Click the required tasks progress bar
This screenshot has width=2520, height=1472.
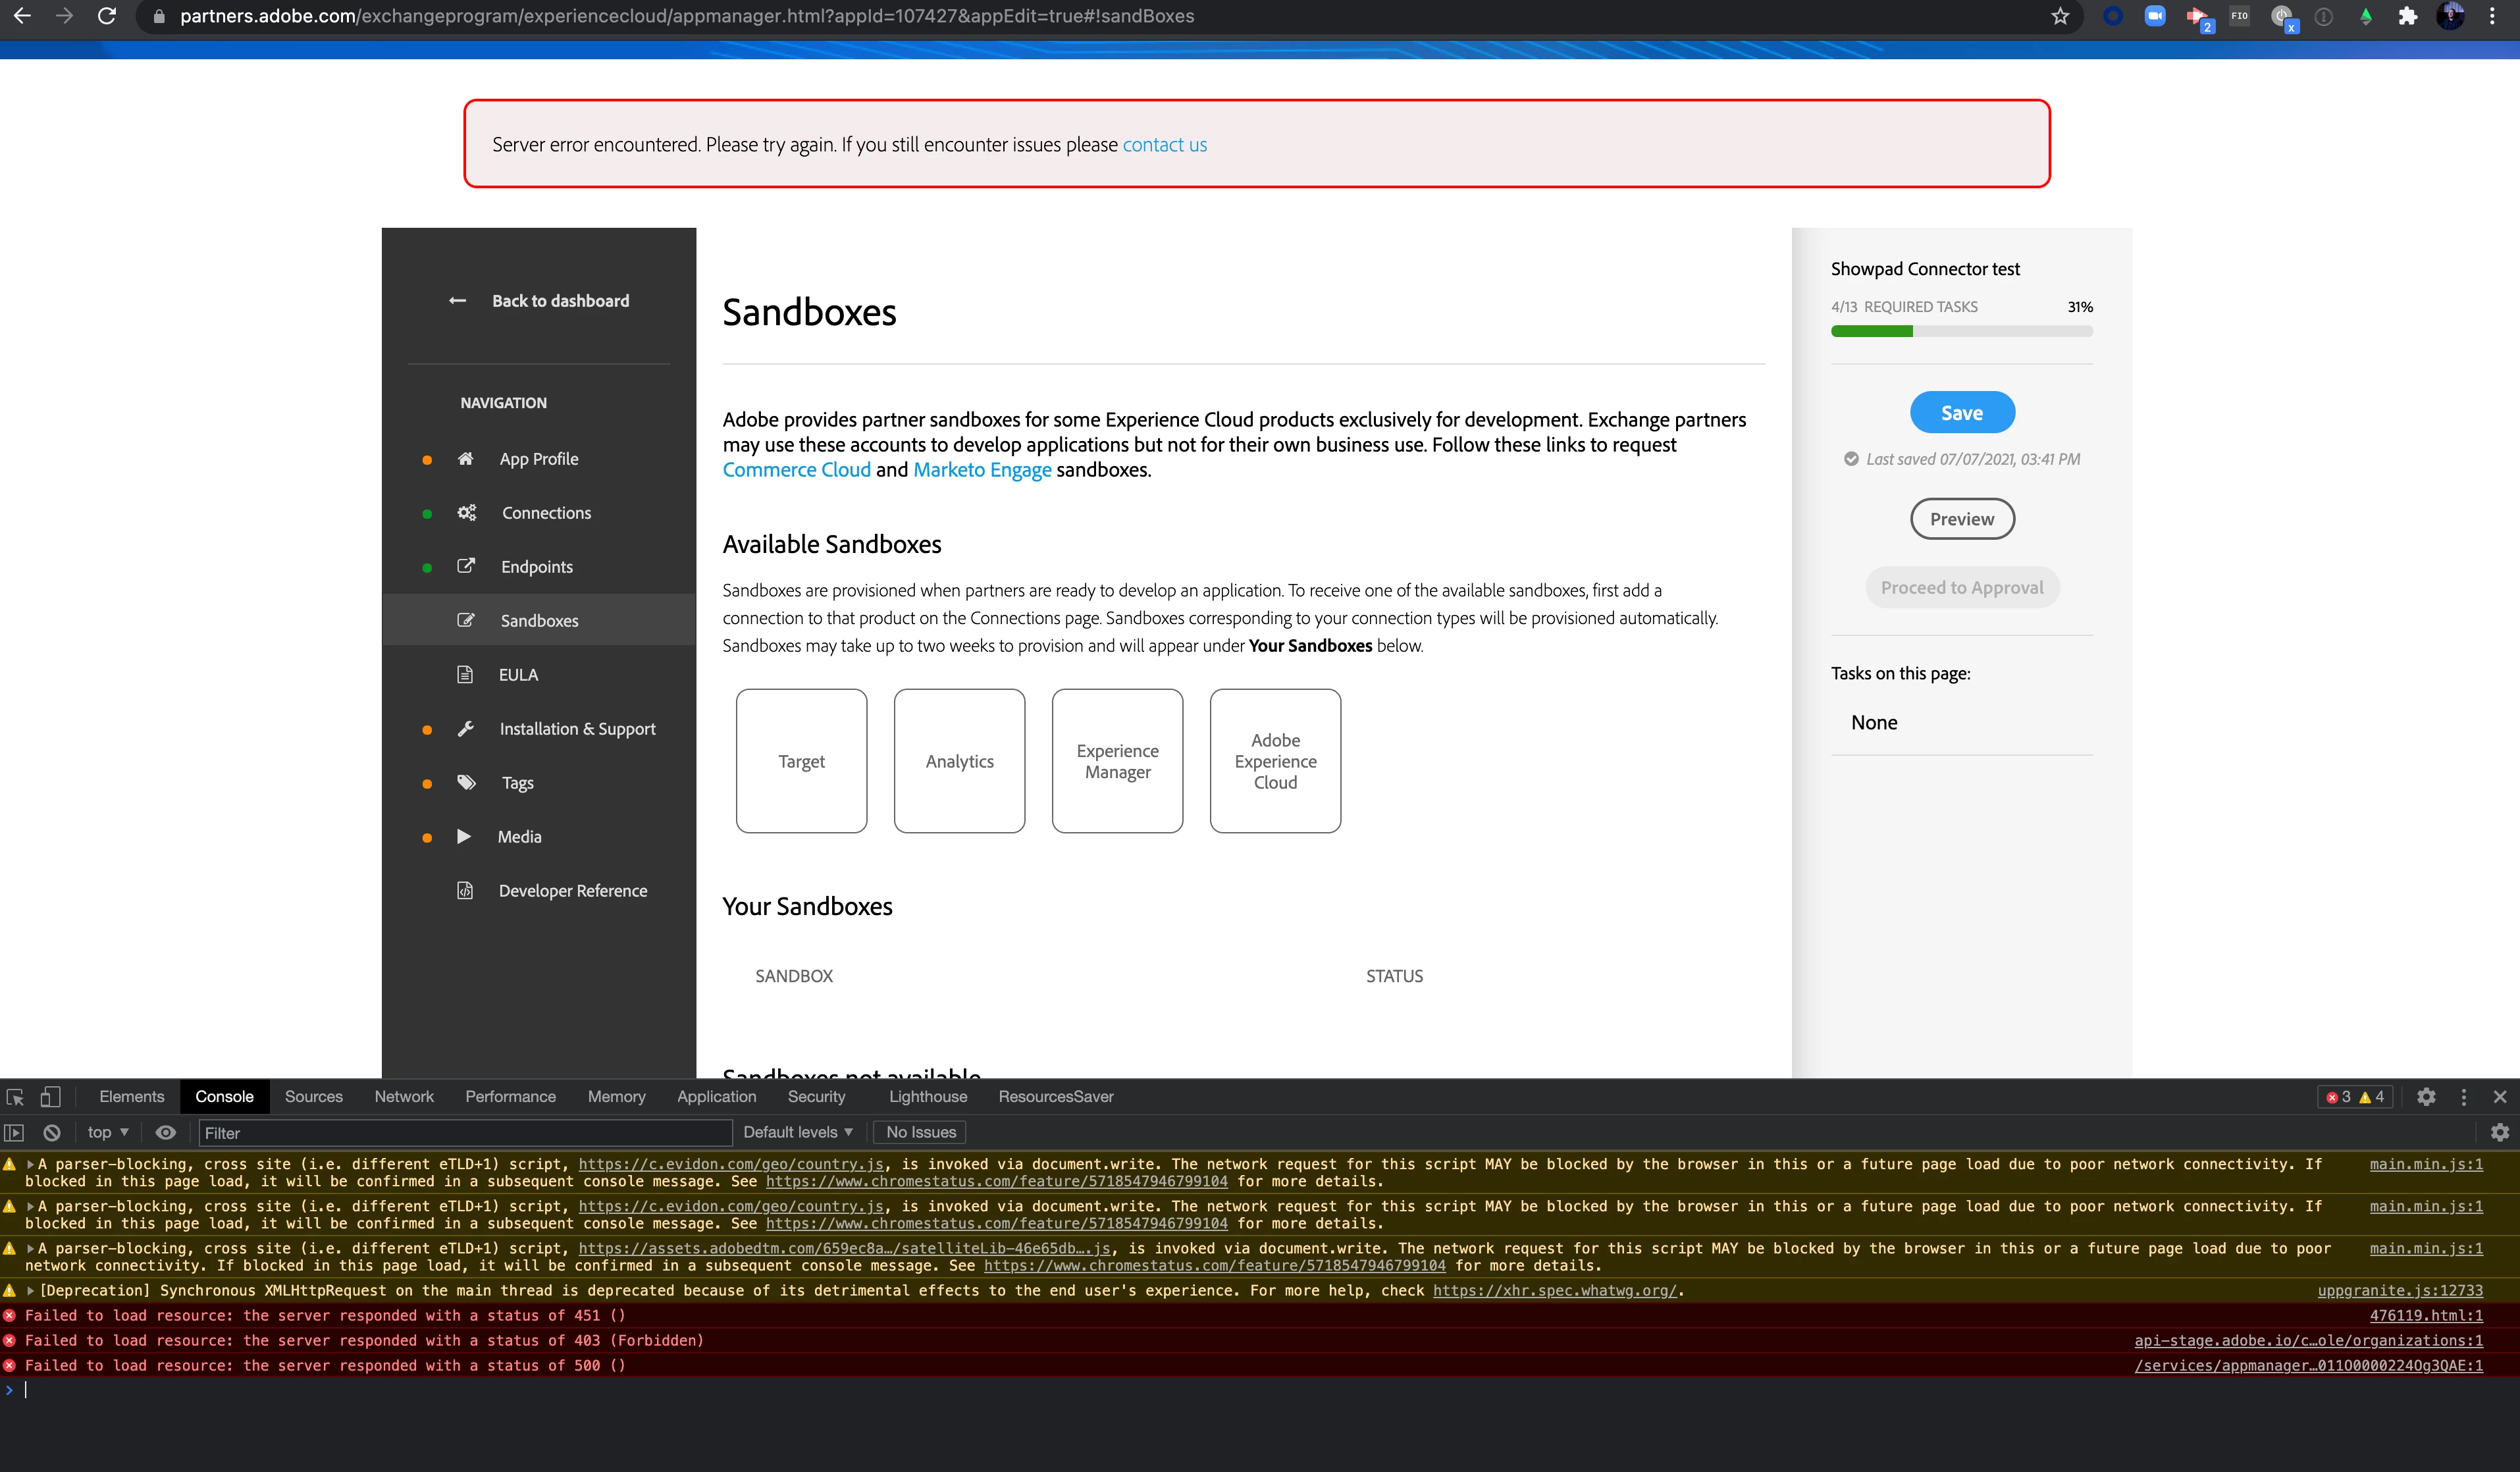[x=1961, y=331]
